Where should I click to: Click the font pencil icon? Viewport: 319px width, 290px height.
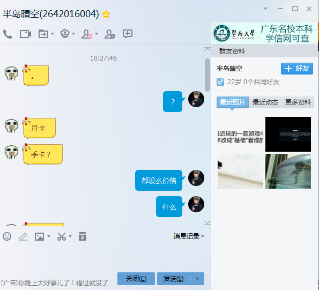point(23,236)
